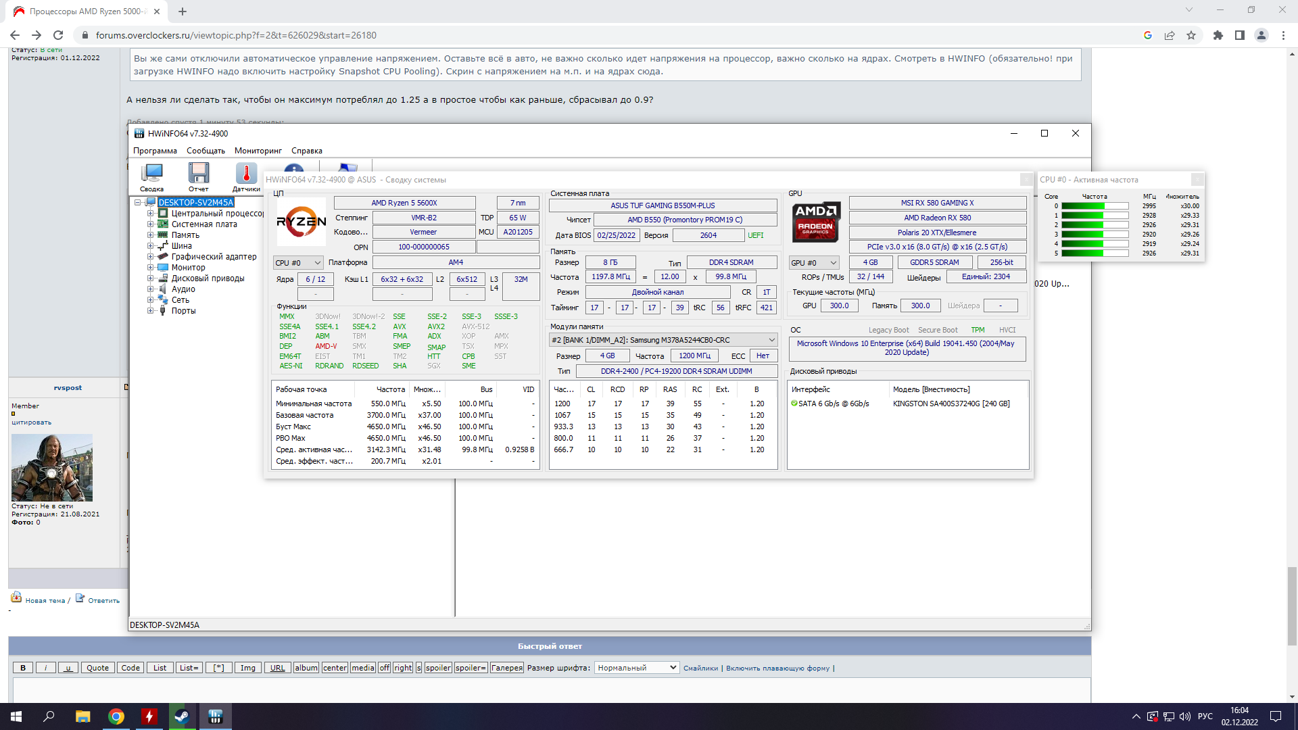This screenshot has width=1298, height=730.
Task: Open the Датчики thermometer sensors icon
Action: (246, 174)
